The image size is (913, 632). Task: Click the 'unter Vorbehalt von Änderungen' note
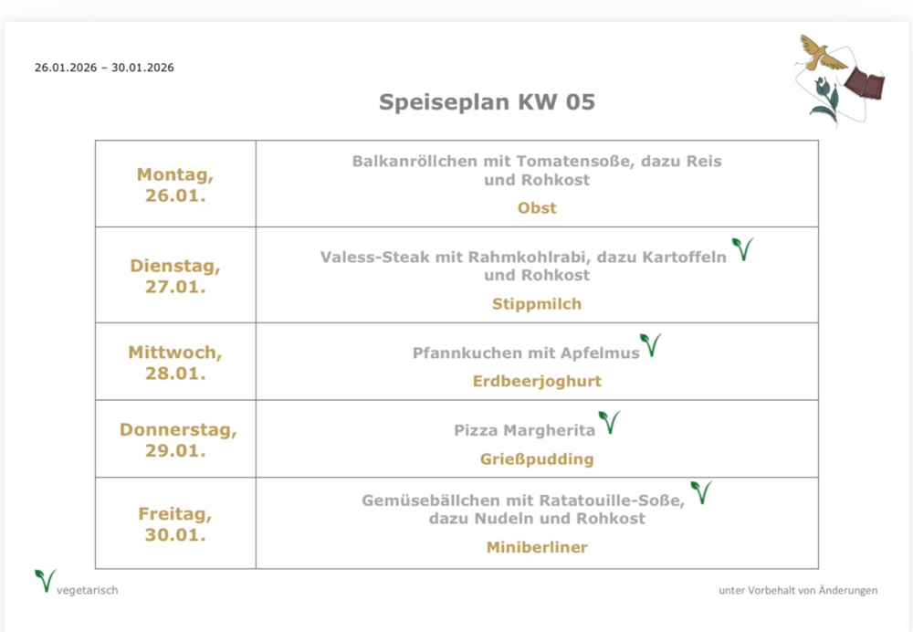point(798,590)
